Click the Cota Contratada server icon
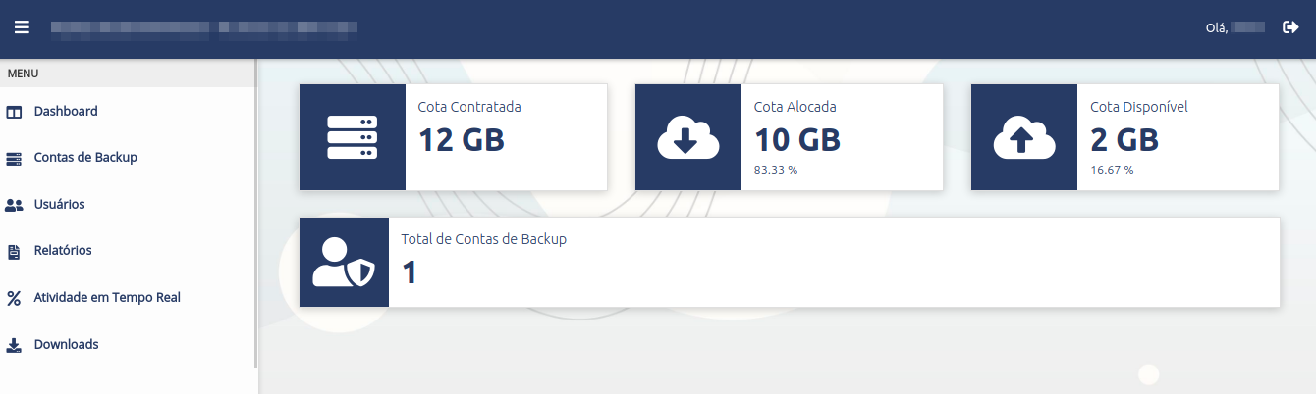Viewport: 1316px width, 394px height. tap(352, 137)
